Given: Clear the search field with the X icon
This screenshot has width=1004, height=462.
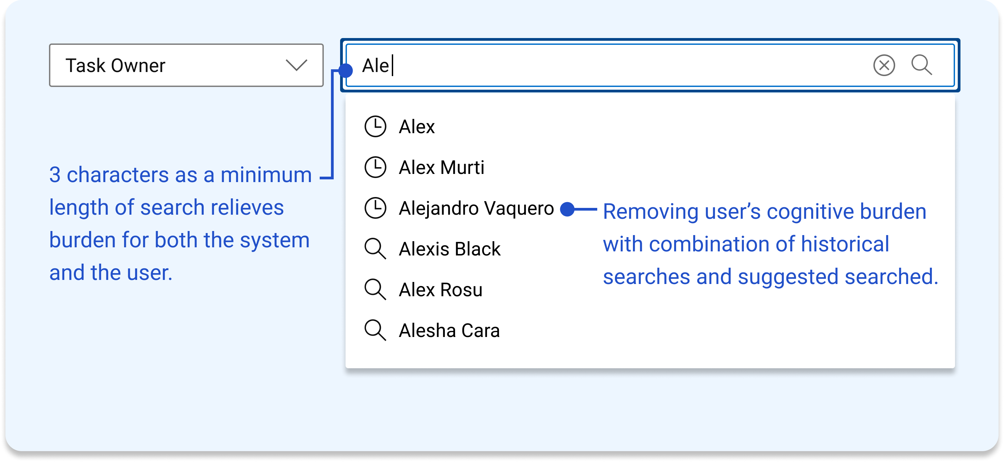Looking at the screenshot, I should [x=884, y=65].
